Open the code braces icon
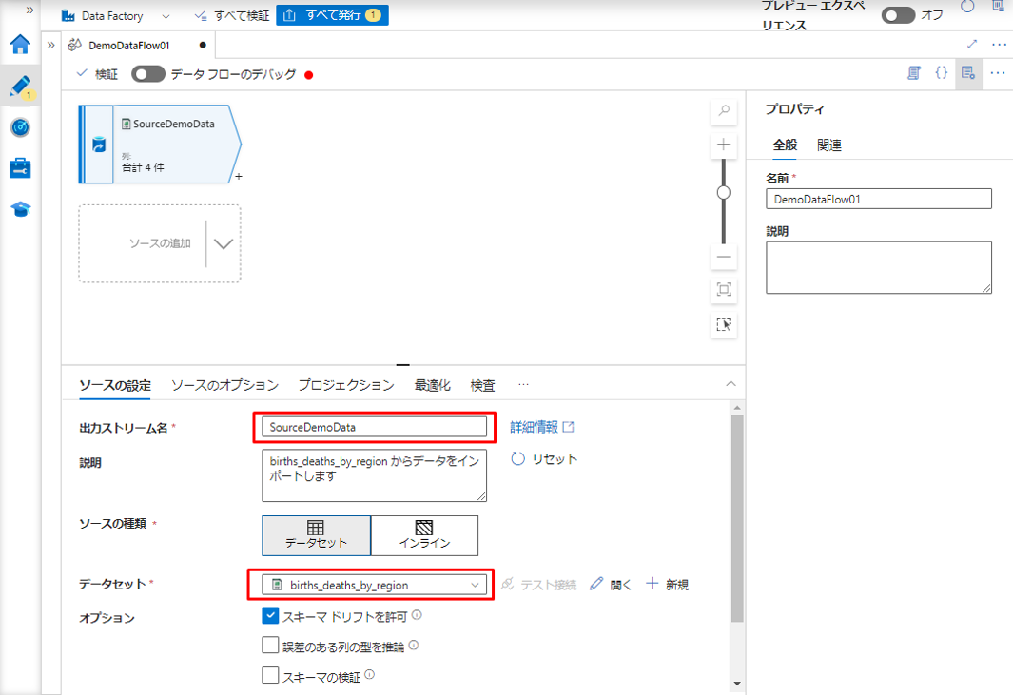Screen dimensions: 1013x695 [942, 72]
